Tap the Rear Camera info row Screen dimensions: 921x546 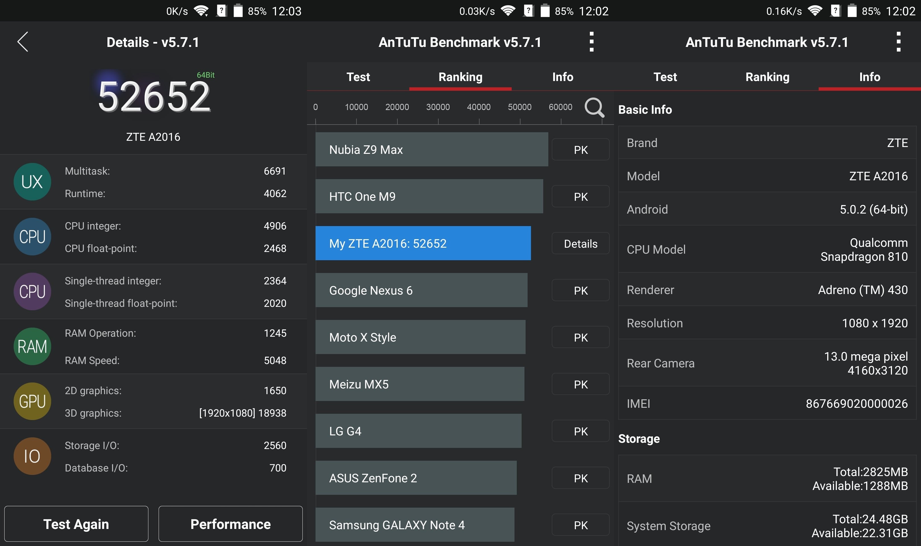point(767,363)
